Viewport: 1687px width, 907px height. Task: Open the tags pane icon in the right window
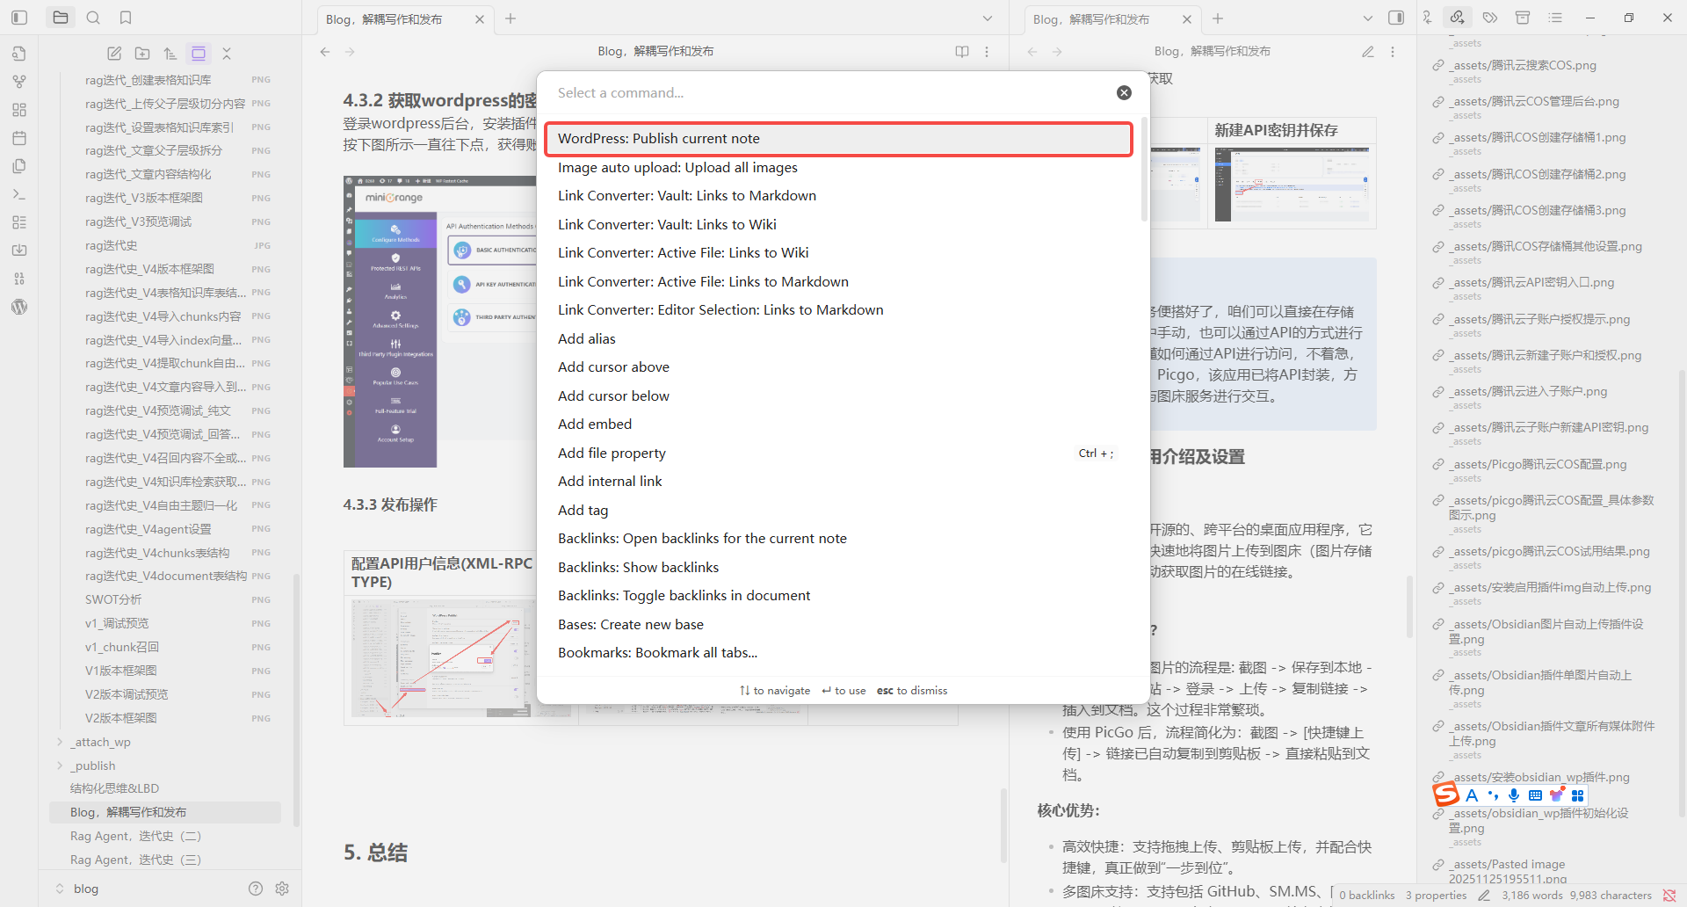click(x=1490, y=18)
